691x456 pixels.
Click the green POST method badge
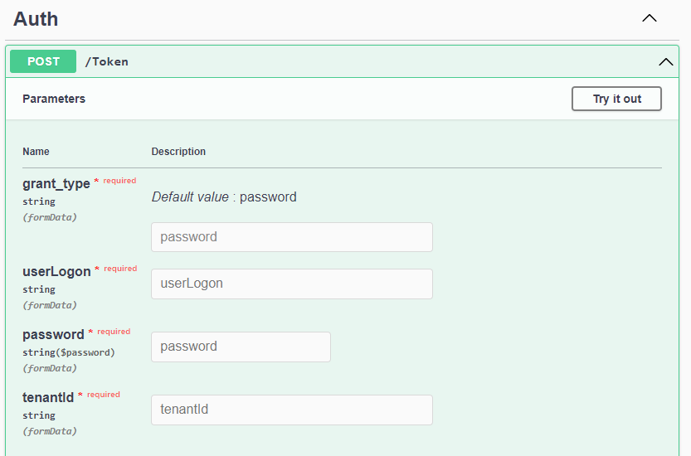pyautogui.click(x=43, y=61)
